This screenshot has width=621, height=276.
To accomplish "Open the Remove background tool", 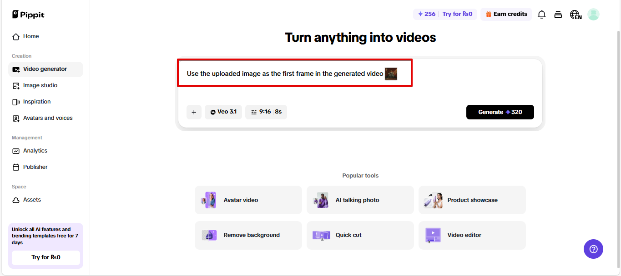I will pyautogui.click(x=248, y=235).
